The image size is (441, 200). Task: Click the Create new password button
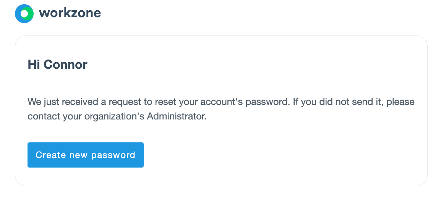click(x=86, y=155)
